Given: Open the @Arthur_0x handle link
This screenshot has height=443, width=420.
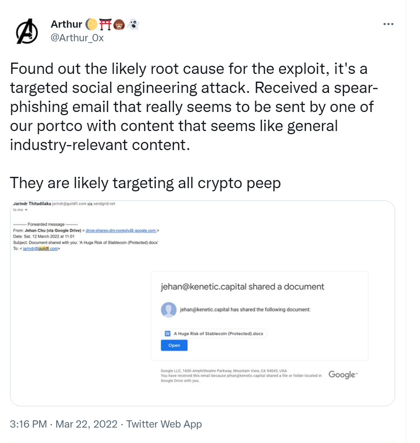Looking at the screenshot, I should tap(77, 38).
